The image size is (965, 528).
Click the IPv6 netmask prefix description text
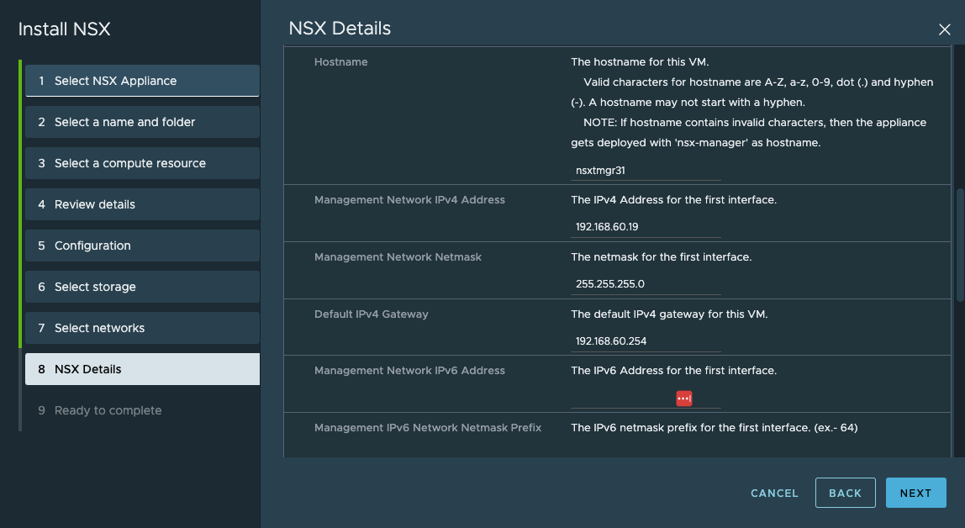coord(714,428)
